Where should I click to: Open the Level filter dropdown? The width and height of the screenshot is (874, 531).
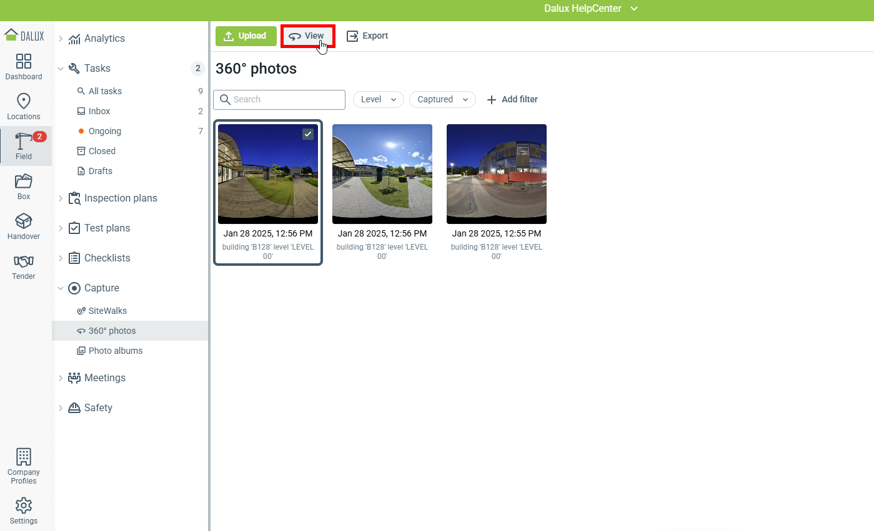[379, 99]
